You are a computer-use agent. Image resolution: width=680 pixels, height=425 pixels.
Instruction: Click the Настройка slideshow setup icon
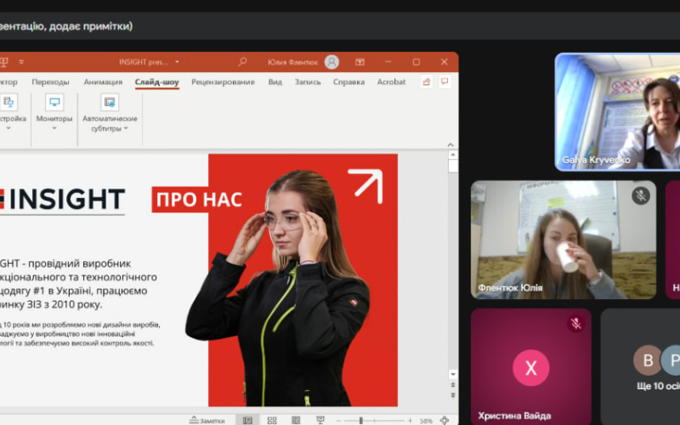pyautogui.click(x=8, y=102)
